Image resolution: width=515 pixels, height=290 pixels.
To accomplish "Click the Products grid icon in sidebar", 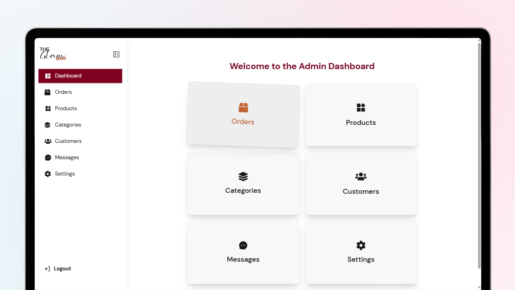I will click(48, 108).
